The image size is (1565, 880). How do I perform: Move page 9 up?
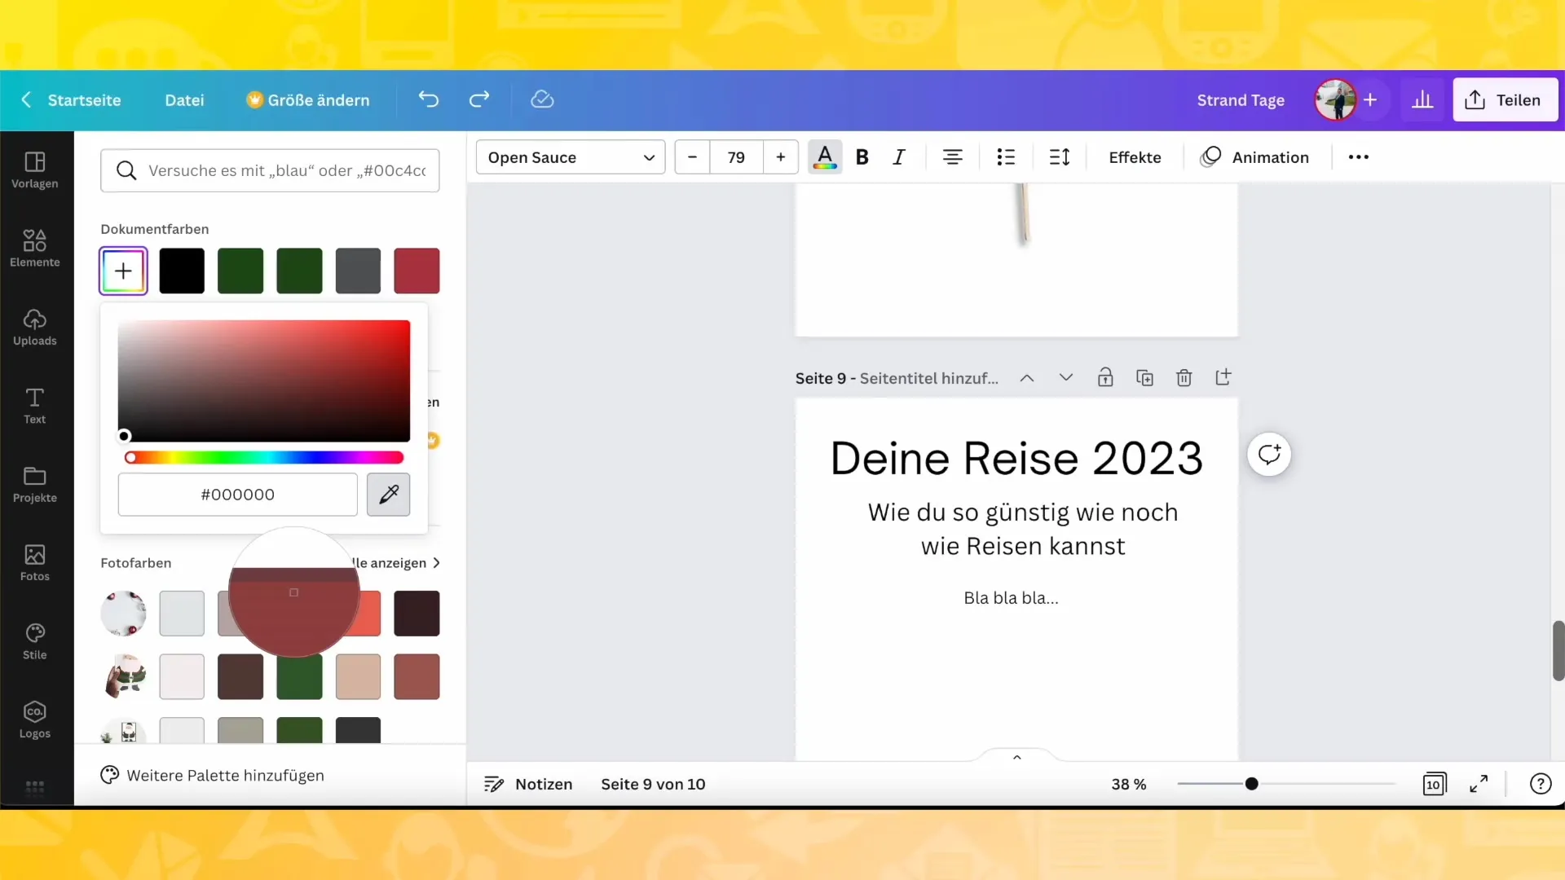[1027, 378]
